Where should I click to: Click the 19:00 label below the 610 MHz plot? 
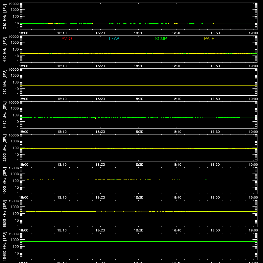[x=253, y=99]
